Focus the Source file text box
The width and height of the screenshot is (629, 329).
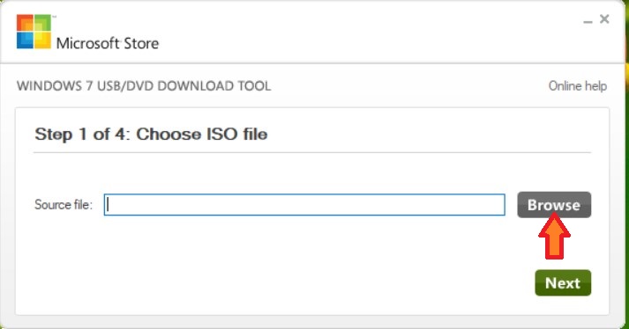tap(304, 204)
